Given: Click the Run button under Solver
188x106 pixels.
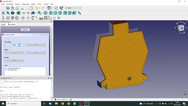Looking at the screenshot, I should tap(14, 53).
